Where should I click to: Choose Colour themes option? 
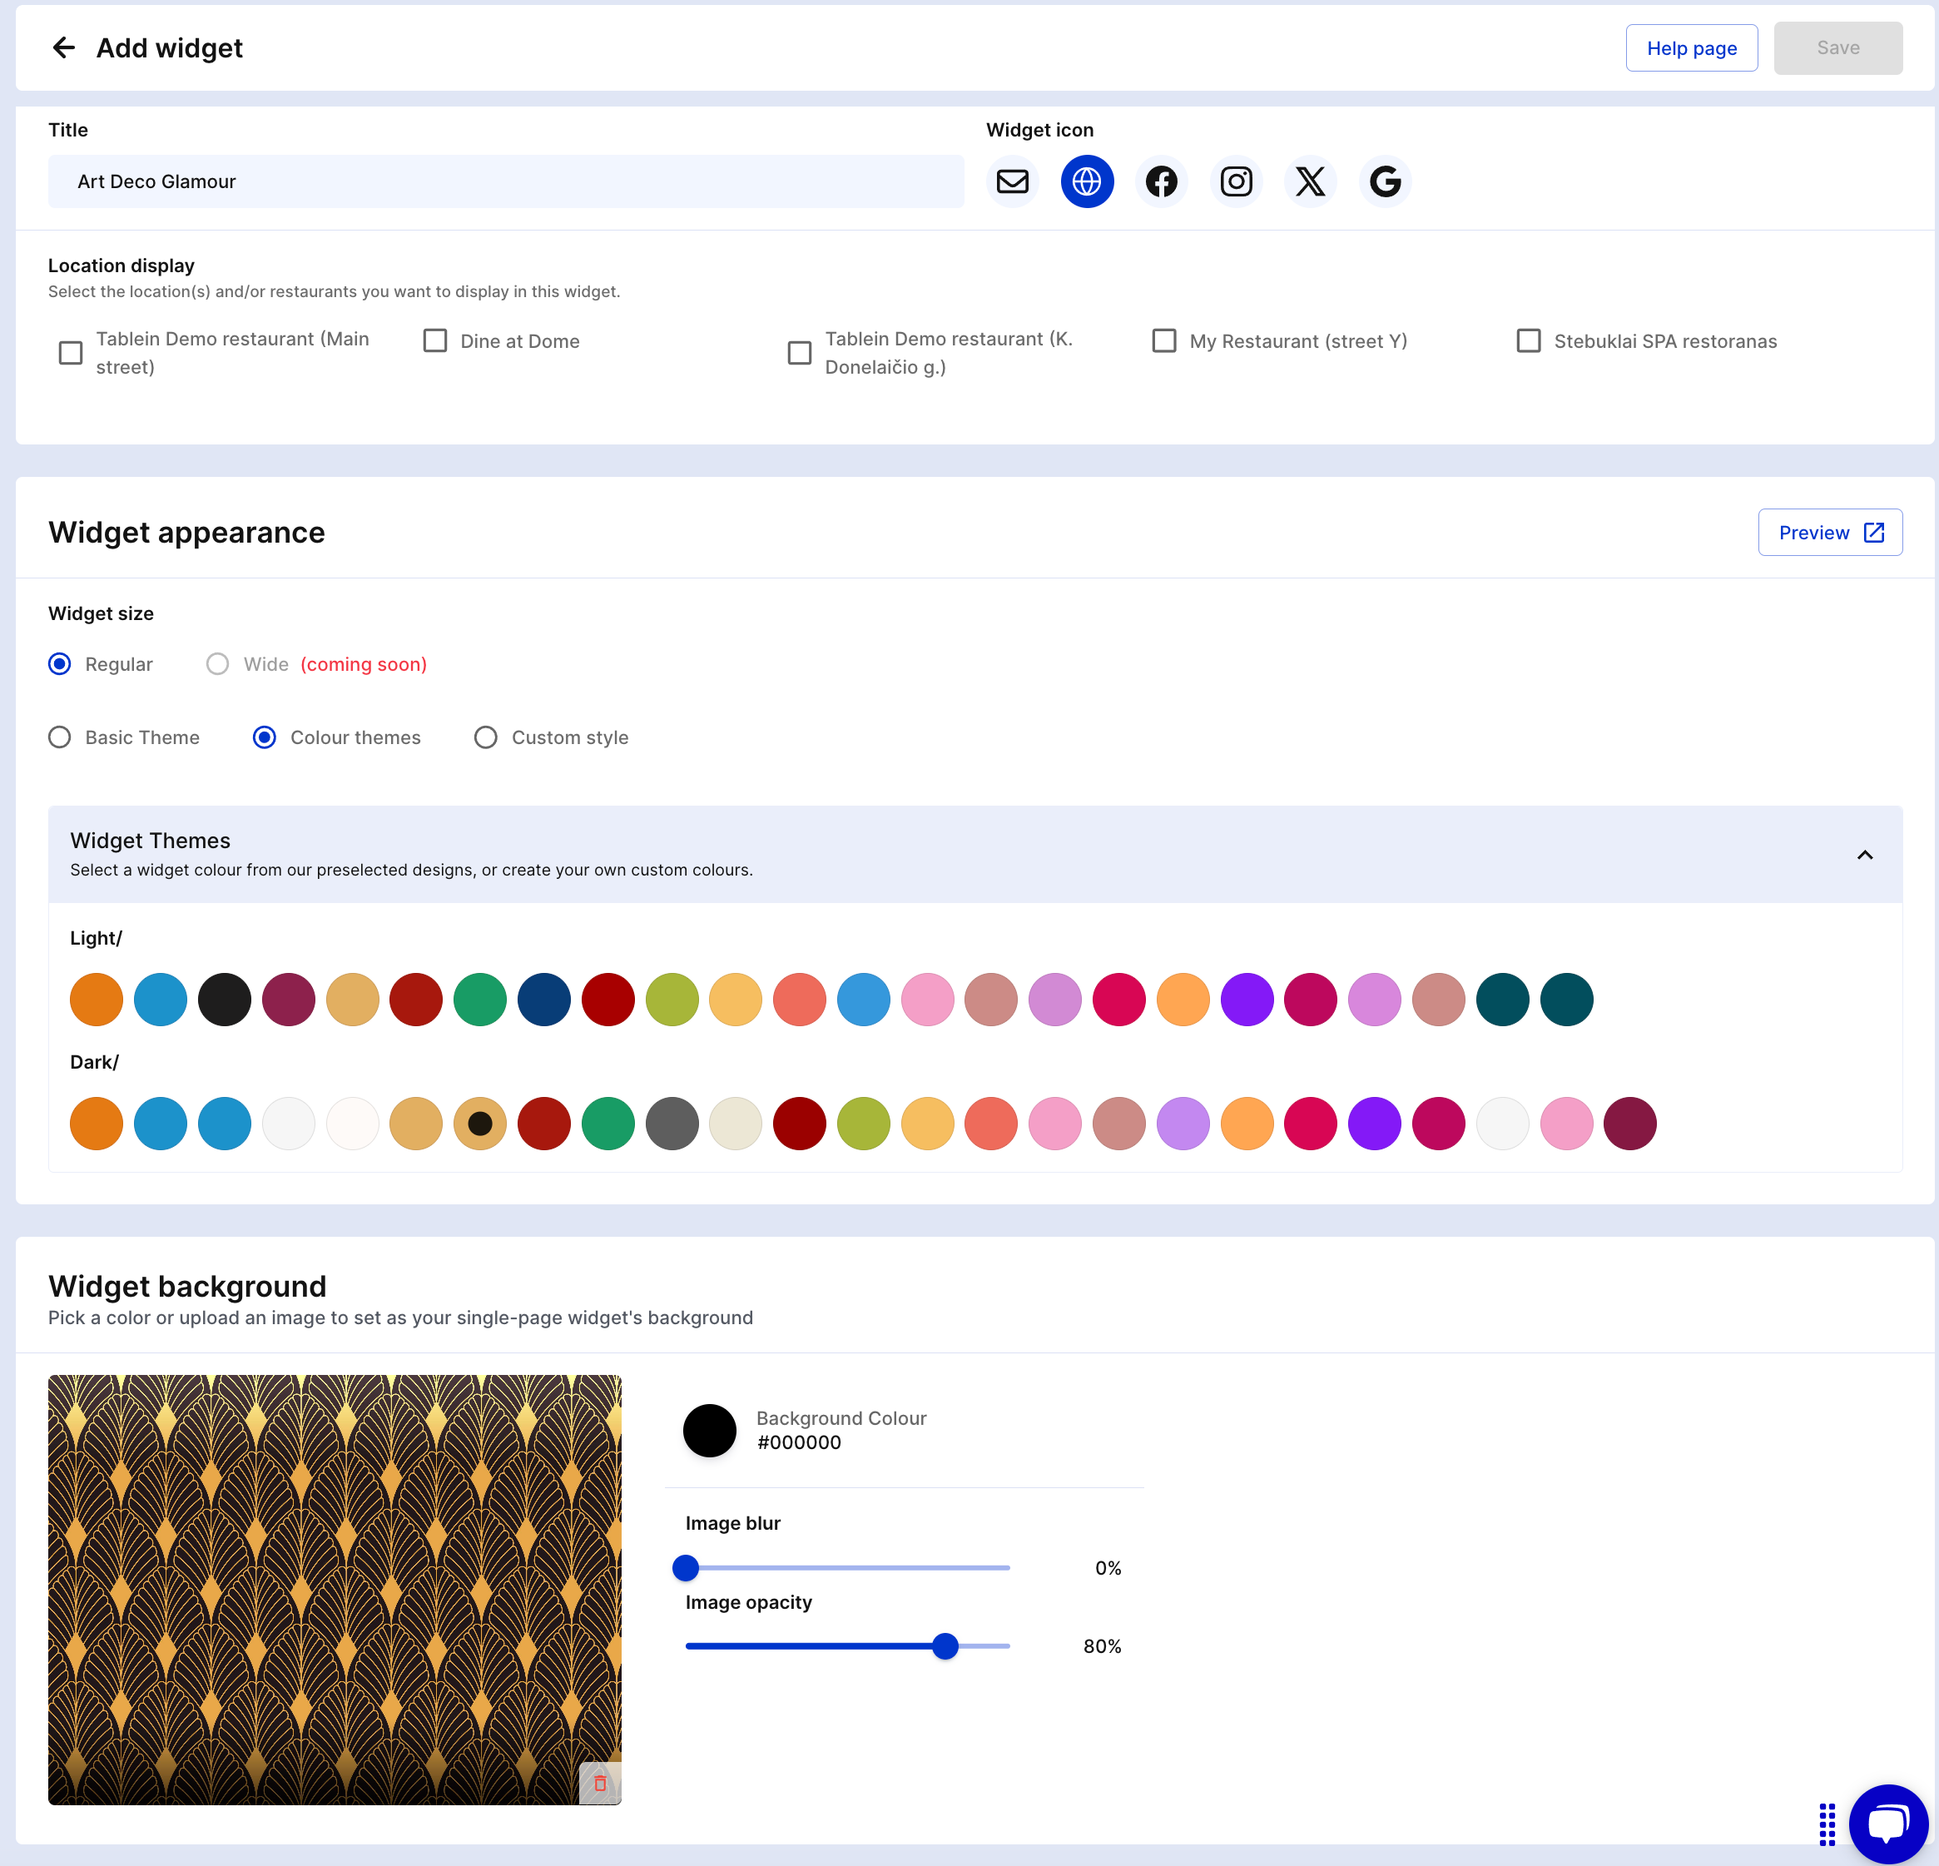264,737
